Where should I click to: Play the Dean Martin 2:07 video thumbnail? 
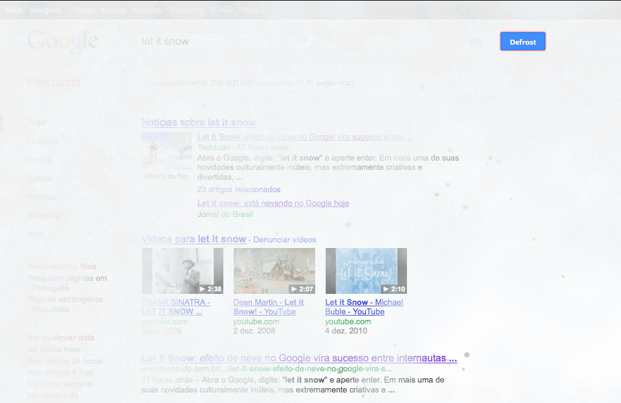click(274, 271)
